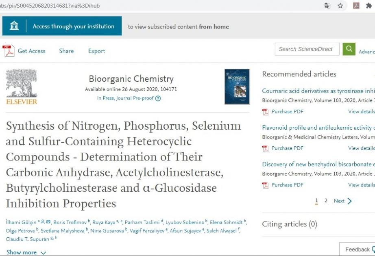Click the author profile icon beside İlhami Gülçin
This screenshot has width=375, height=256.
43,222
